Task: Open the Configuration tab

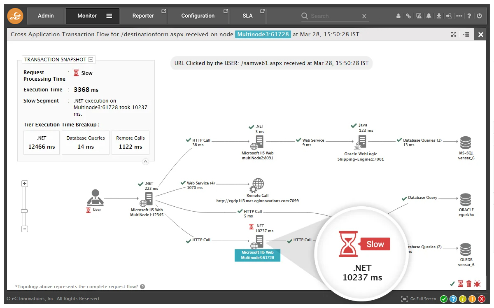Action: point(198,16)
